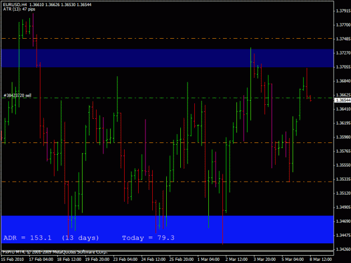Image resolution: width=351 pixels, height=263 pixels.
Task: Click the ATR (13): 47 pips label
Action: click(x=19, y=9)
